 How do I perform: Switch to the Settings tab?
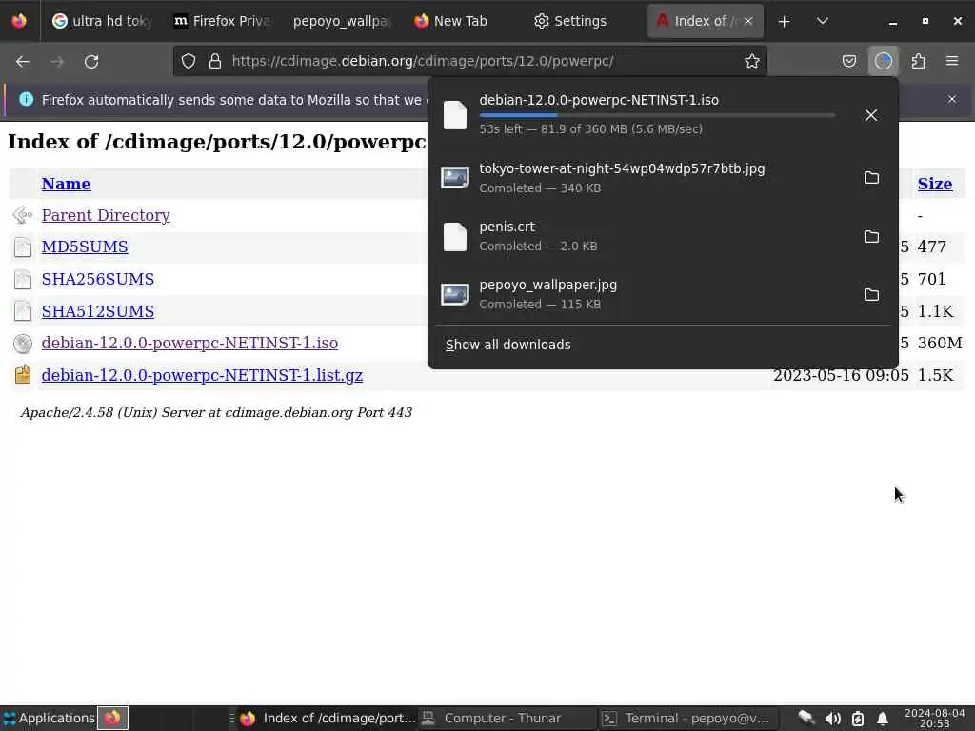pyautogui.click(x=582, y=21)
